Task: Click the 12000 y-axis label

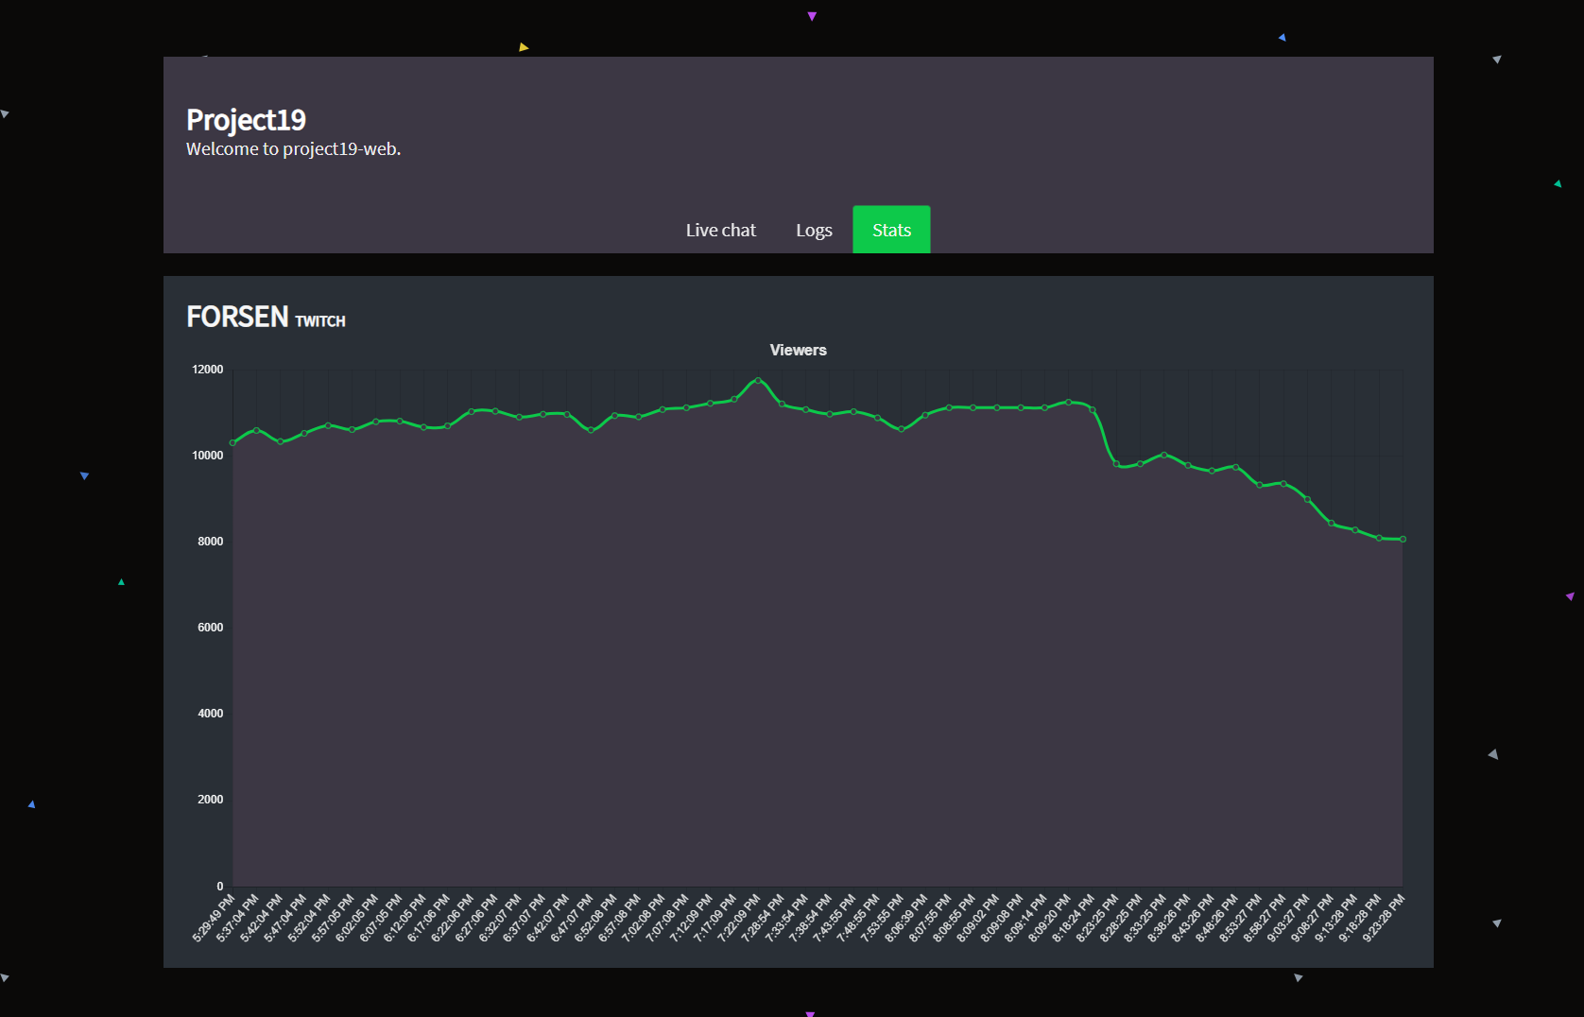Action: point(208,370)
